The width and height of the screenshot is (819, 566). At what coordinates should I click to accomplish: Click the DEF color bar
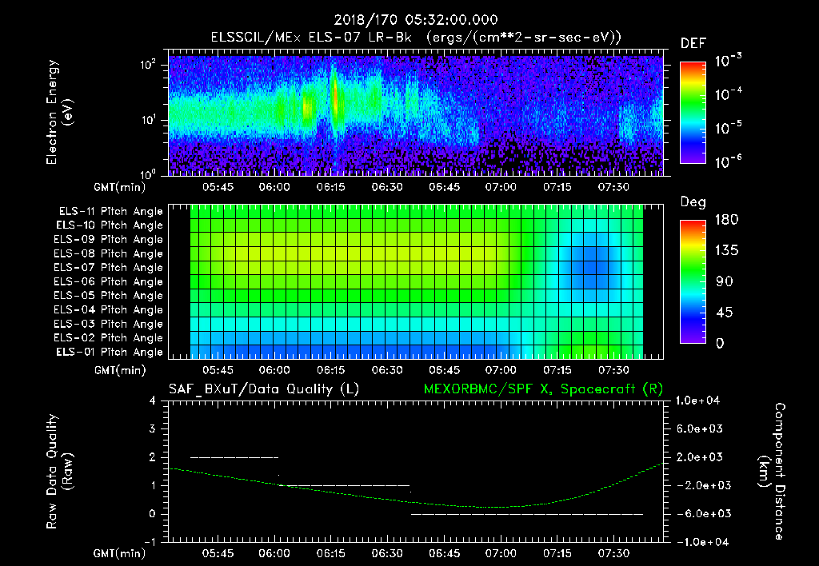(x=693, y=112)
